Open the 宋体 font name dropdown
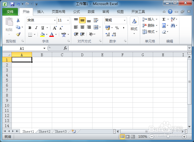Image resolution: width=194 pixels, height=142 pixels. click(55, 20)
